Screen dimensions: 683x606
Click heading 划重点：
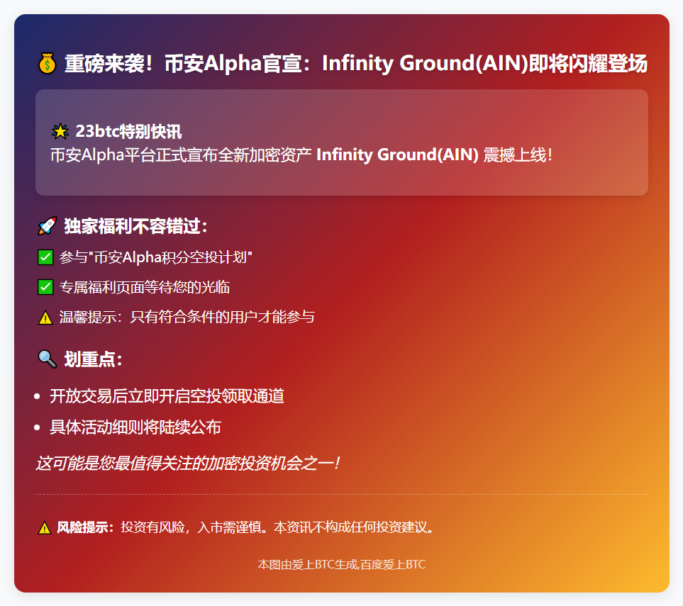pyautogui.click(x=93, y=359)
